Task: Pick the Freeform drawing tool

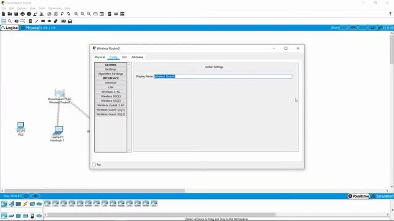Action: point(56,21)
